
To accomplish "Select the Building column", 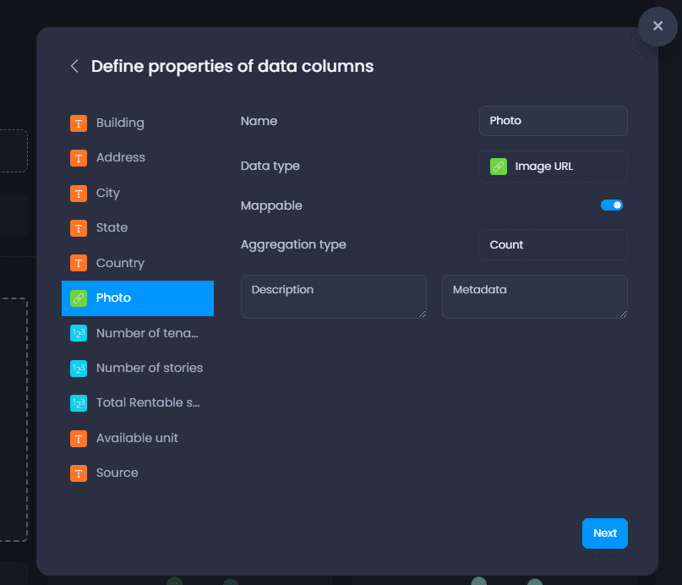I will [x=138, y=123].
